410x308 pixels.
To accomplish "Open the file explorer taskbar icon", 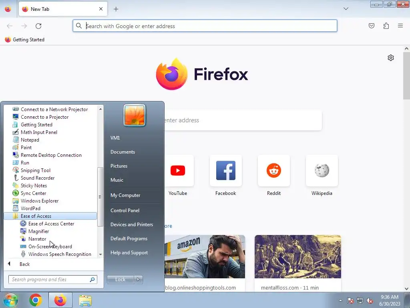I will [x=85, y=300].
